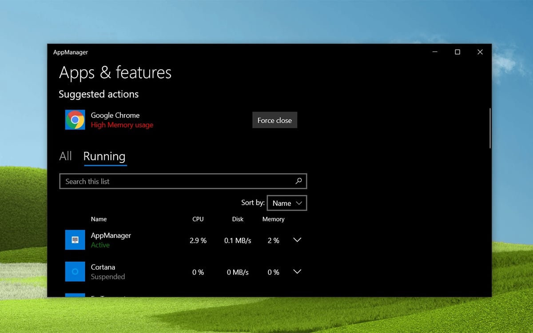Click the vertical scrollbar thumb
The height and width of the screenshot is (333, 533).
pyautogui.click(x=490, y=128)
